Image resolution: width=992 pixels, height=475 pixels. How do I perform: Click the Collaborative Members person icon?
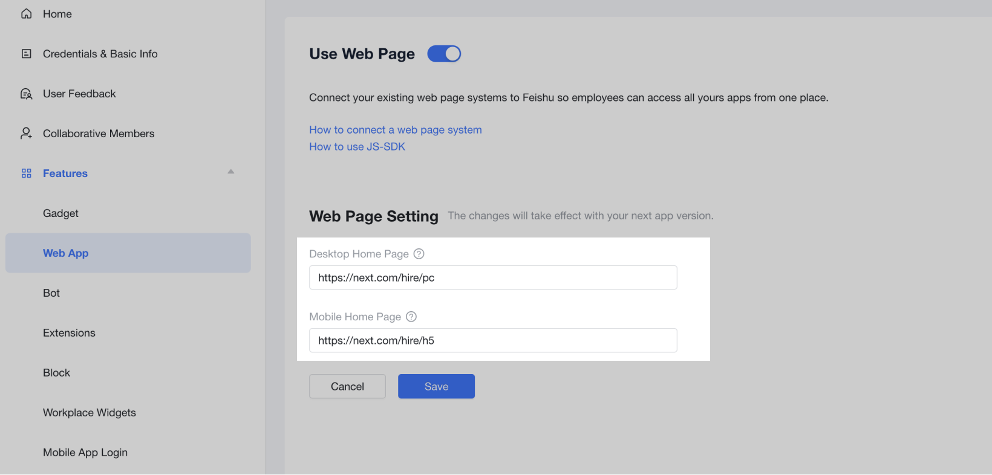[x=27, y=134]
